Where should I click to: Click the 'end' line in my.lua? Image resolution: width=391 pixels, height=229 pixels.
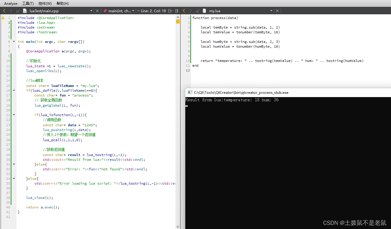coord(195,66)
